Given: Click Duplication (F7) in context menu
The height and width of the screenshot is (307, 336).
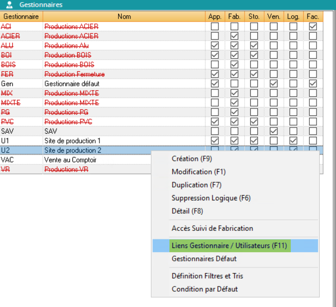Looking at the screenshot, I should [x=197, y=185].
